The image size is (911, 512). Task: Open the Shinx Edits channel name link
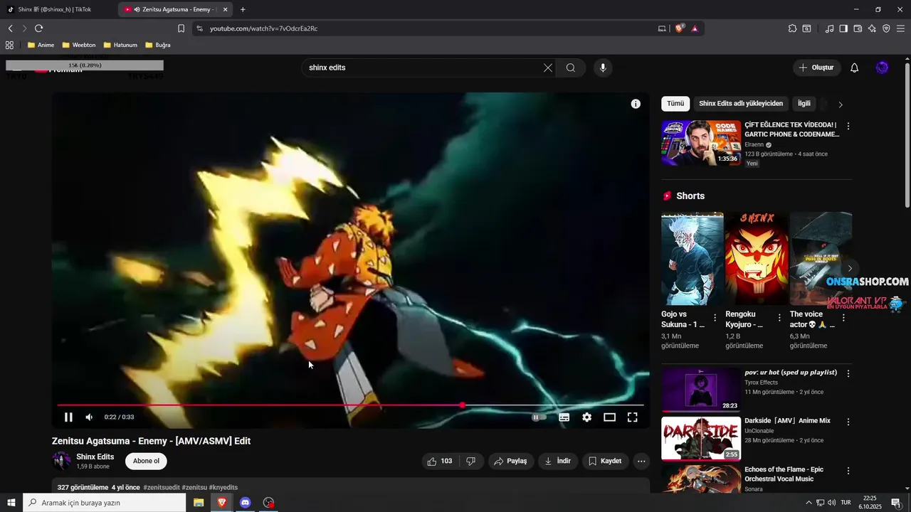coord(95,457)
